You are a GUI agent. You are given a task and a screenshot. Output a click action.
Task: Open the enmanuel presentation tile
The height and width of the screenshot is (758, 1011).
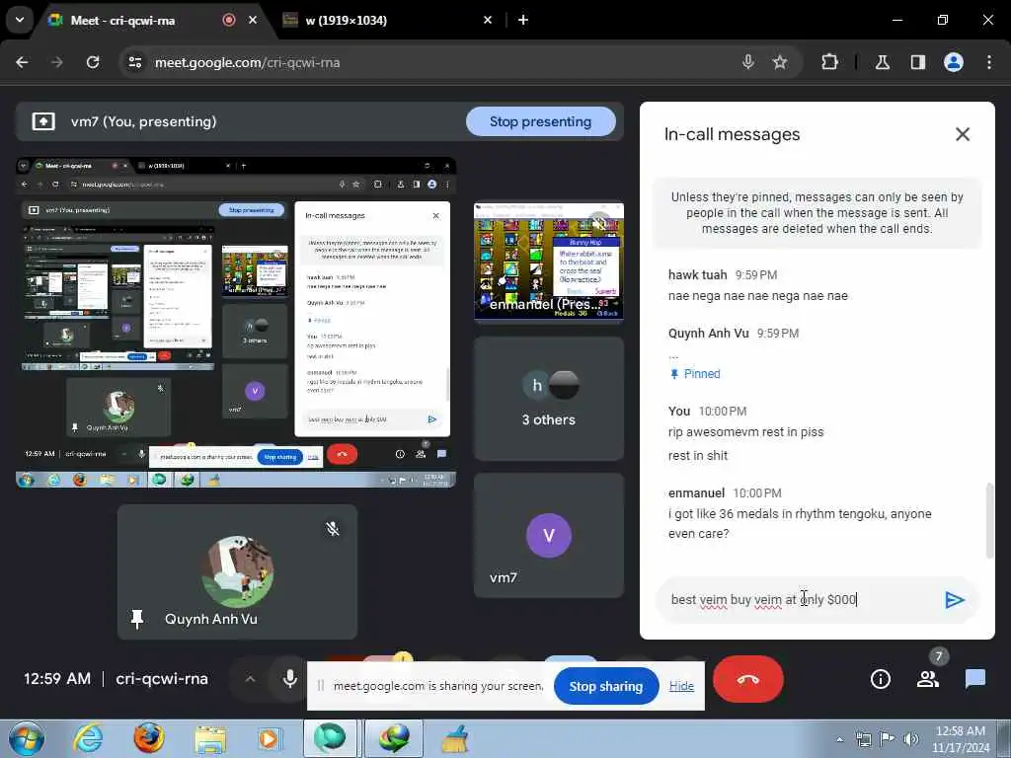[x=549, y=261]
